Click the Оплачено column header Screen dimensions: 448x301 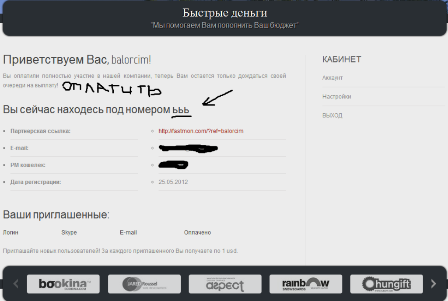click(197, 232)
